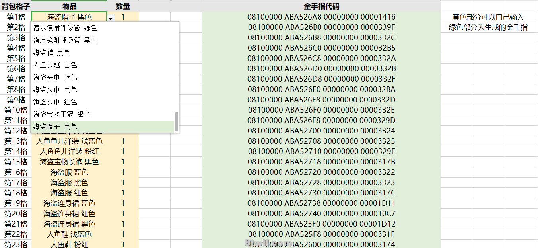Click item cell 海盗宝物长袍 黑色
The image size is (538, 248).
(69, 162)
